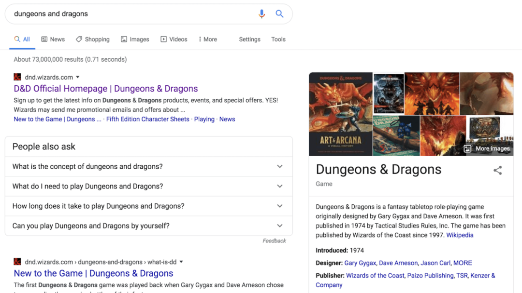Open the Images search tab
This screenshot has width=522, height=293.
pos(135,40)
